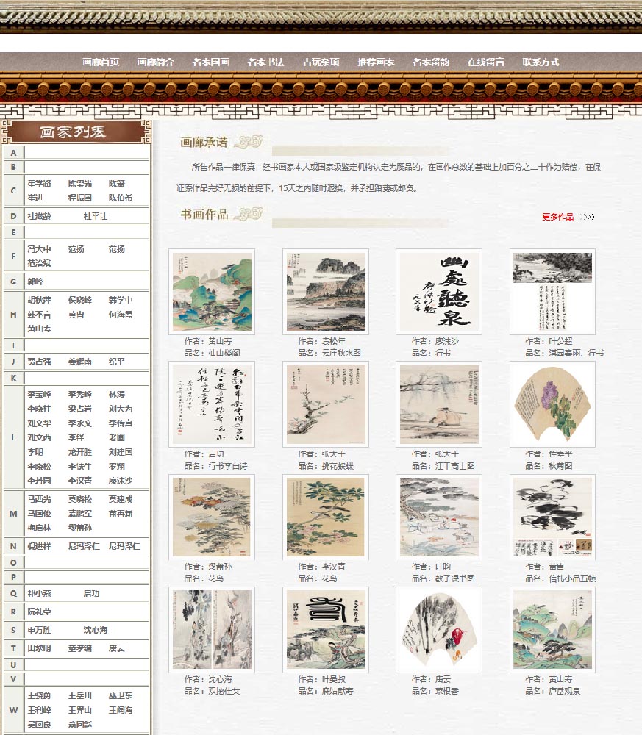Open the 江干高士图 painting thumbnail
Image resolution: width=642 pixels, height=735 pixels.
click(439, 404)
